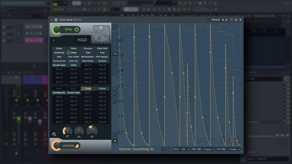Toggle the HOLD button

[x=82, y=40]
